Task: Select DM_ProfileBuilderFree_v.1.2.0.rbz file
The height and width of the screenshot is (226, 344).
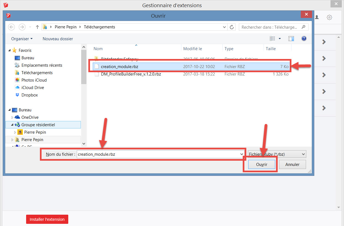Action: [x=131, y=74]
